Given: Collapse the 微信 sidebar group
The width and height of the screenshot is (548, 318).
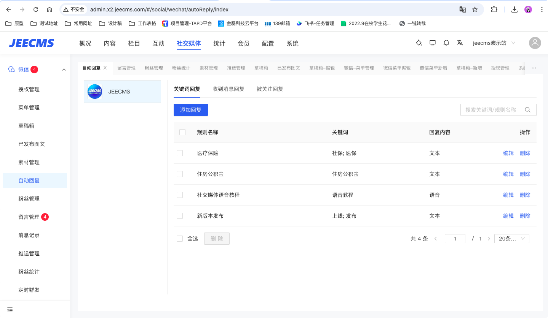Looking at the screenshot, I should [64, 70].
